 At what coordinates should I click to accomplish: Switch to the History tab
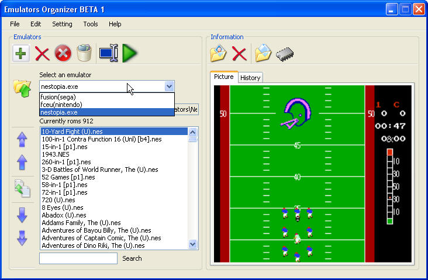(x=250, y=78)
